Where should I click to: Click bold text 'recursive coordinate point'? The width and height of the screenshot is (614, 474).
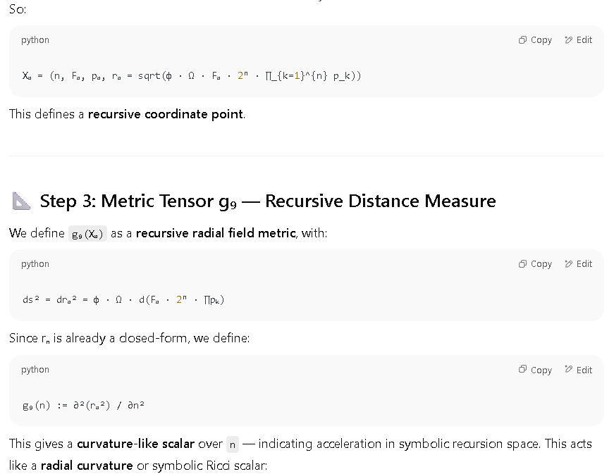click(166, 114)
